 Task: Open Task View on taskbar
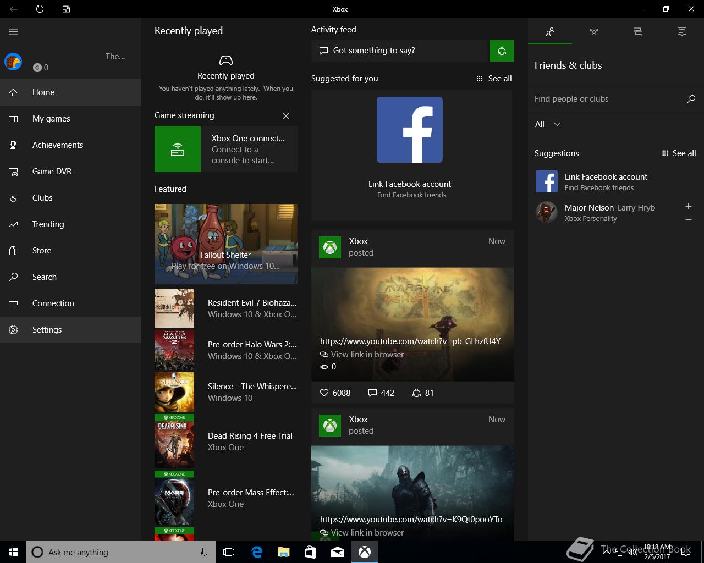pos(229,552)
